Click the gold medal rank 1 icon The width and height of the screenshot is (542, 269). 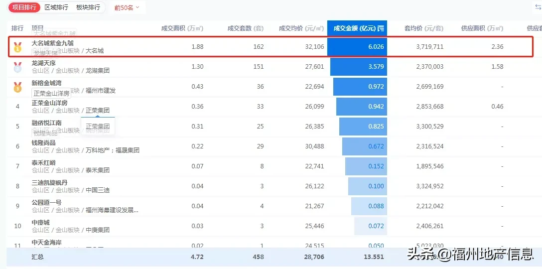(x=17, y=47)
